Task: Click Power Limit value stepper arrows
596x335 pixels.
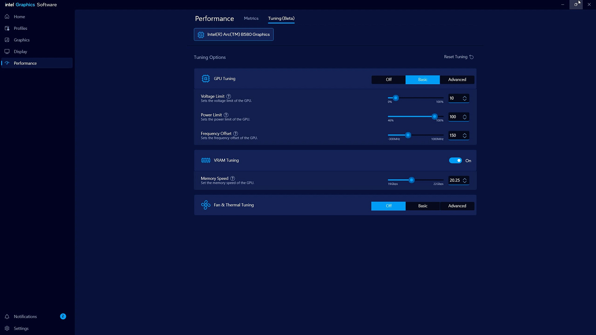Action: (x=465, y=117)
